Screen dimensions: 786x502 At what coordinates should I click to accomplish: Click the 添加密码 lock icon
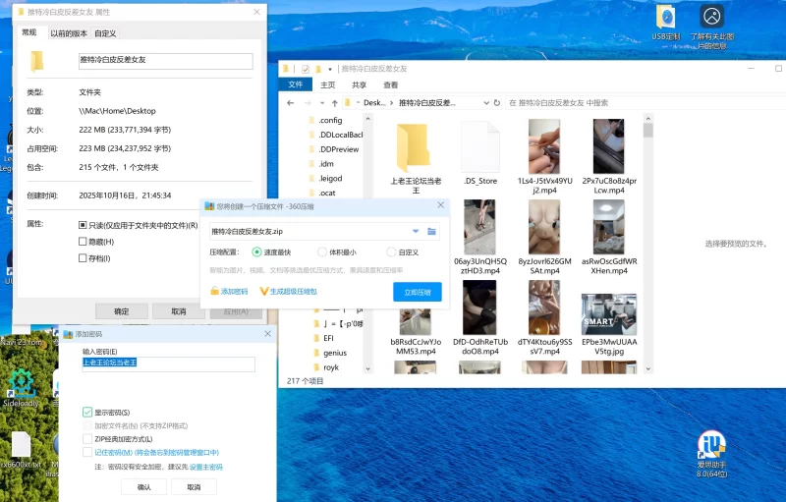214,291
